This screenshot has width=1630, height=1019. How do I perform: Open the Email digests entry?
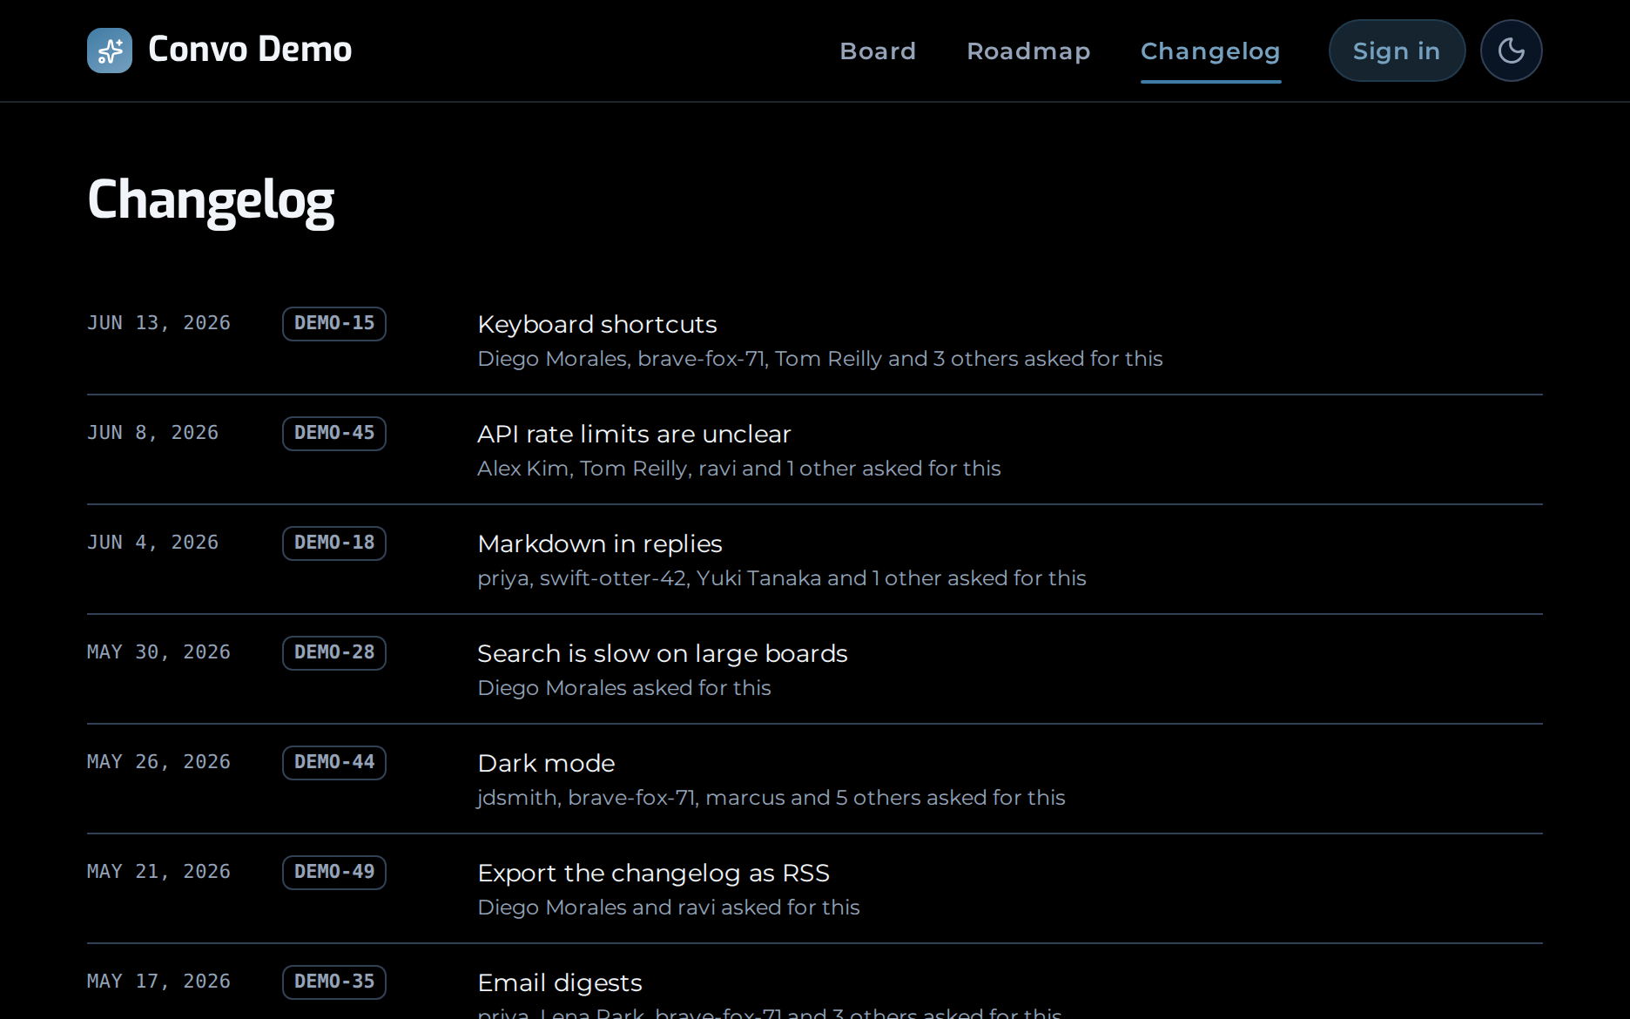click(560, 982)
